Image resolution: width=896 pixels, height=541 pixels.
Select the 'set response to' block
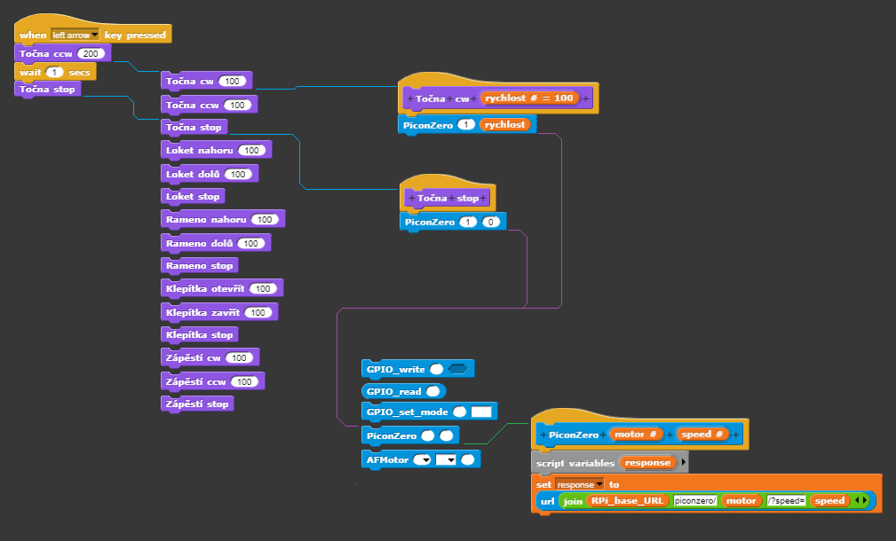[706, 493]
